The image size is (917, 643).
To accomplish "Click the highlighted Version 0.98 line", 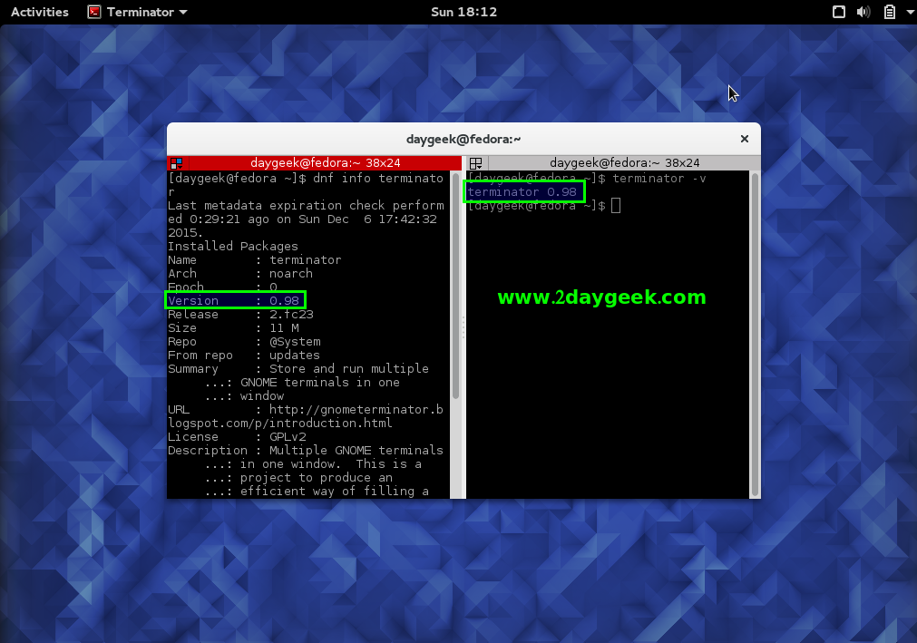I will pyautogui.click(x=236, y=300).
